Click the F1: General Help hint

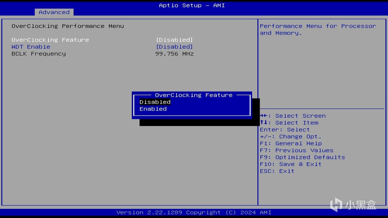click(x=291, y=144)
